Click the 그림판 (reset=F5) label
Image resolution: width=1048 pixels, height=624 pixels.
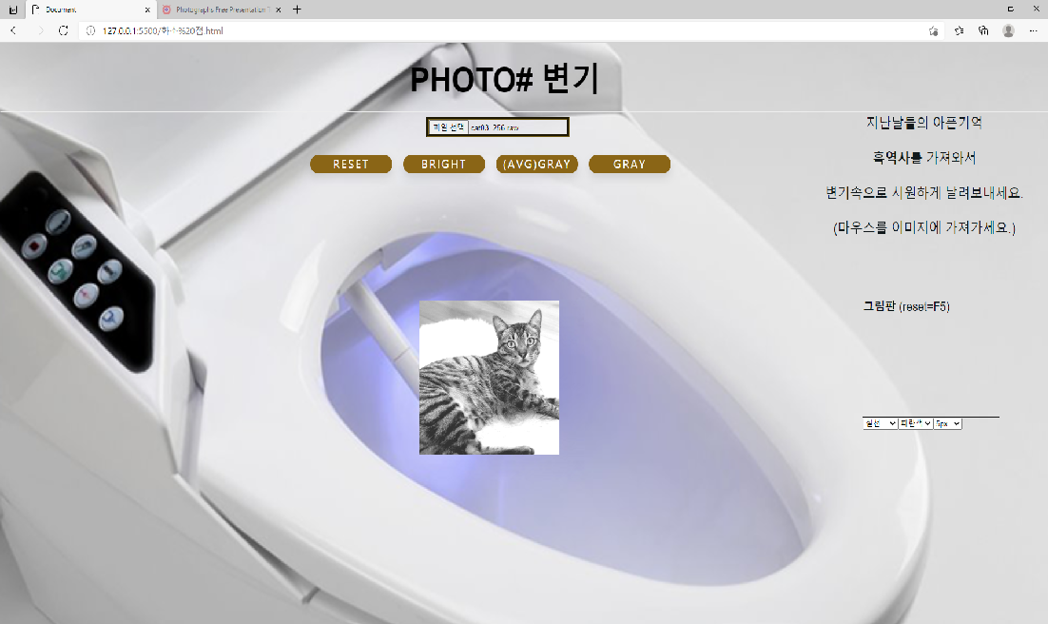pos(906,306)
